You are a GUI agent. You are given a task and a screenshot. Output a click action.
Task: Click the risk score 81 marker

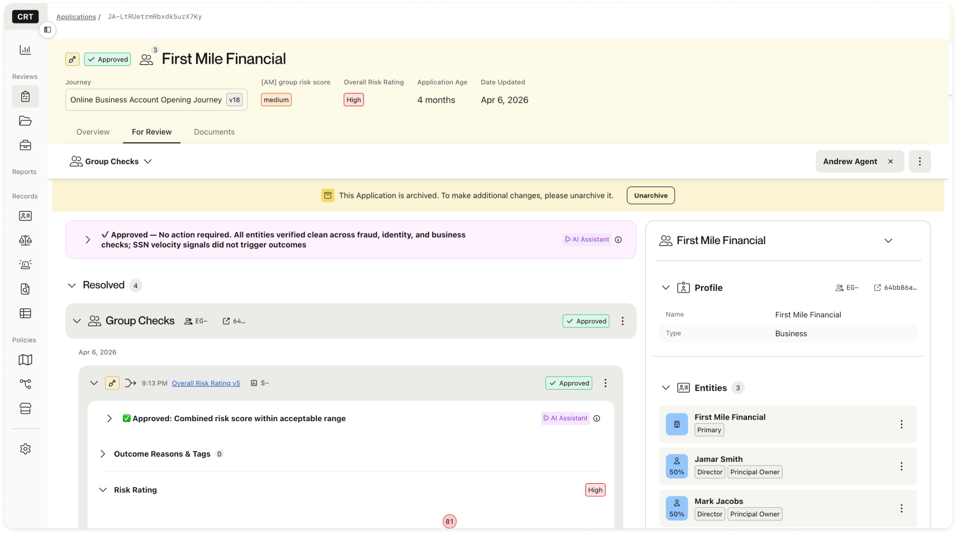tap(450, 522)
